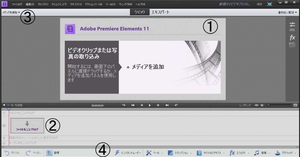Open the クリップ(C) menu

[x=43, y=4]
